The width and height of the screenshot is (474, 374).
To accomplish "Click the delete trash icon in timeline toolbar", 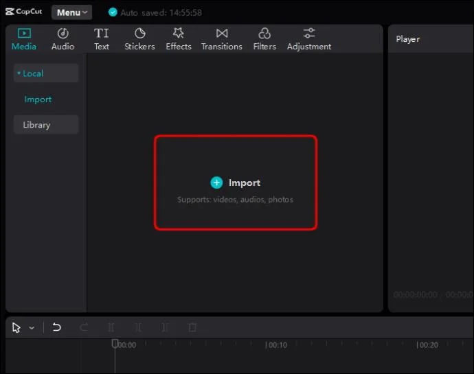I will pyautogui.click(x=192, y=327).
